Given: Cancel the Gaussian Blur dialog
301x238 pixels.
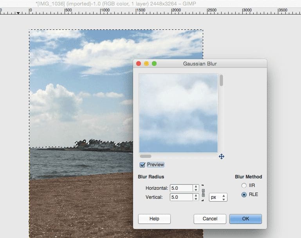Looking at the screenshot, I should tap(210, 219).
